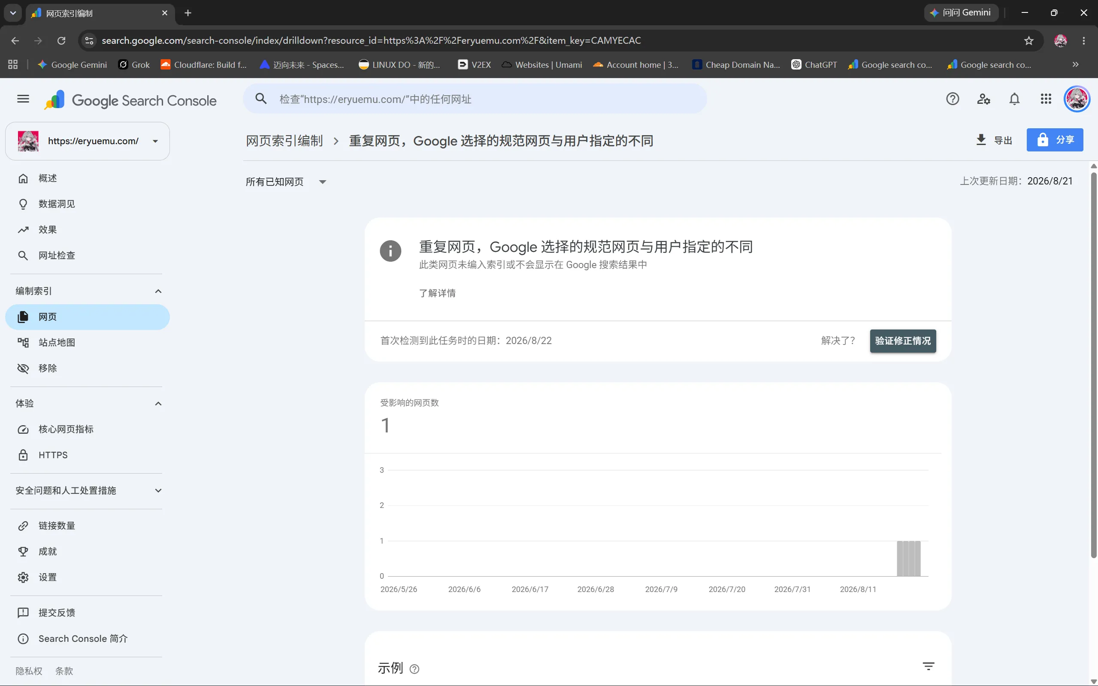The width and height of the screenshot is (1098, 686).
Task: Open the 条款 link
Action: (x=64, y=671)
